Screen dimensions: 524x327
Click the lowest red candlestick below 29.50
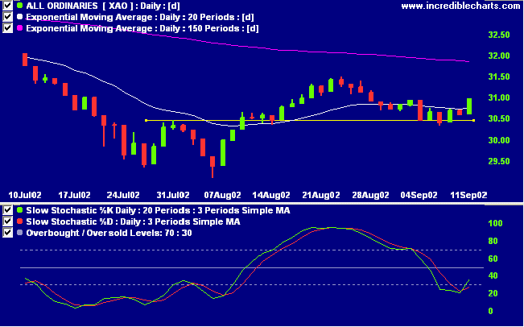point(212,166)
